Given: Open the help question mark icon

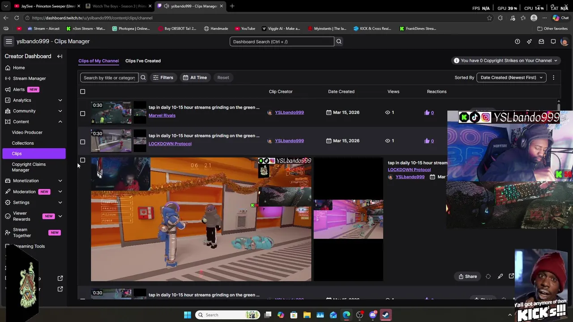Looking at the screenshot, I should (x=517, y=42).
